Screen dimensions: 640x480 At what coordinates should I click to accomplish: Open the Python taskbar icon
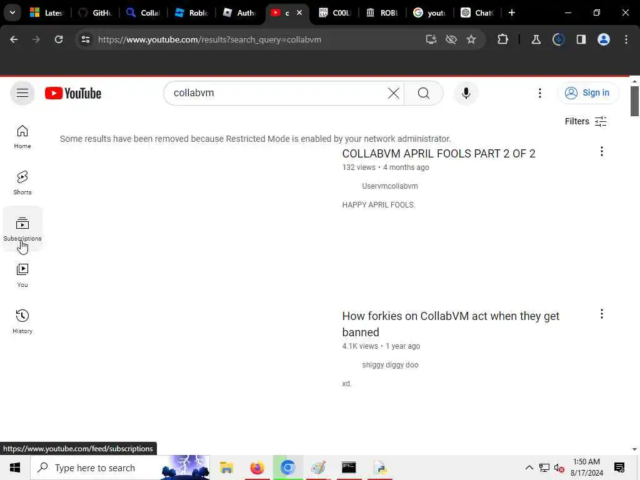coord(379,467)
